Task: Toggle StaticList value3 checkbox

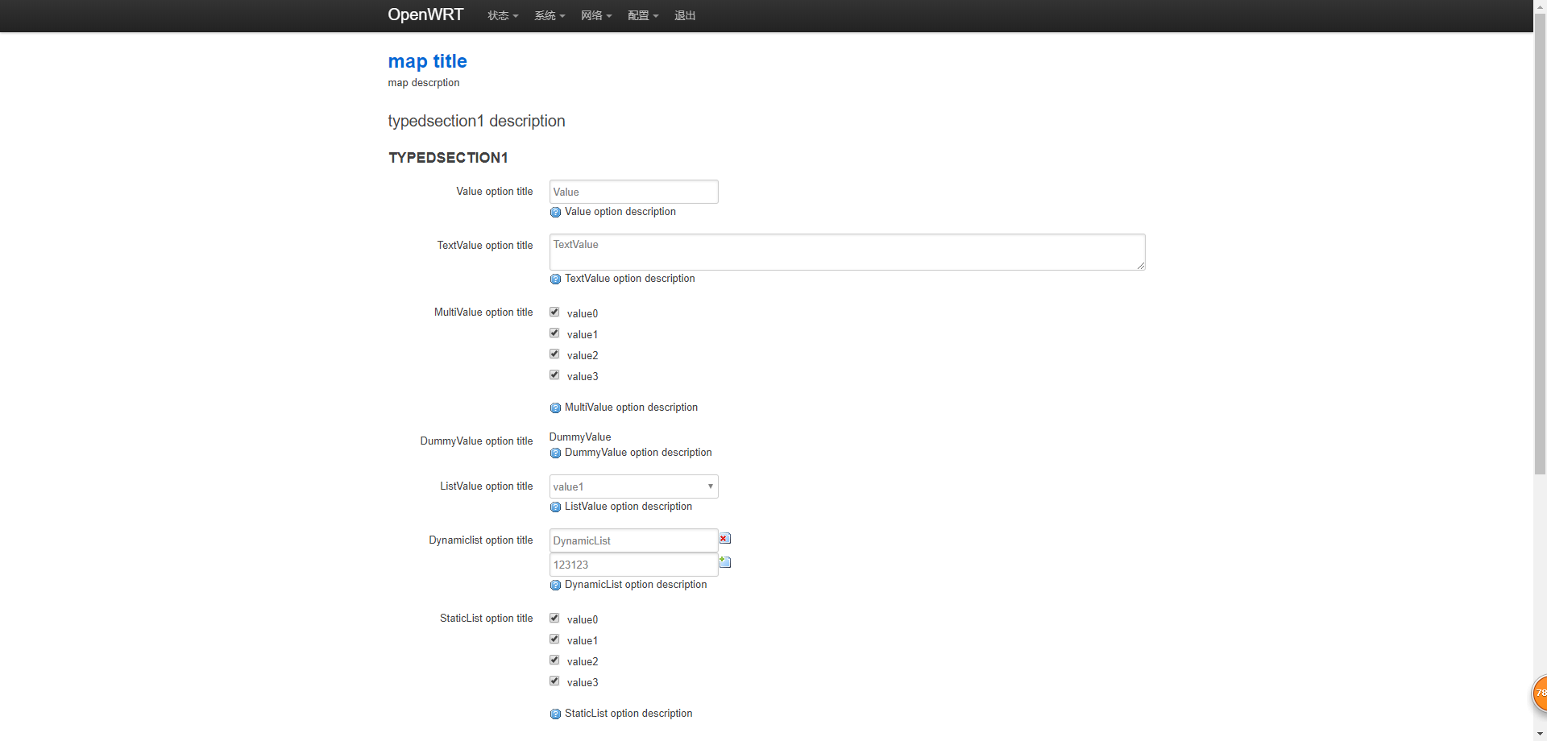Action: pyautogui.click(x=554, y=681)
